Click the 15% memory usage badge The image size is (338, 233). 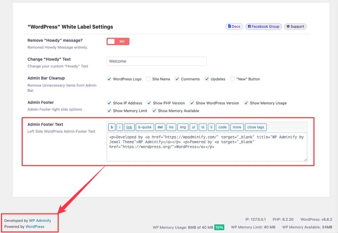coord(219,227)
